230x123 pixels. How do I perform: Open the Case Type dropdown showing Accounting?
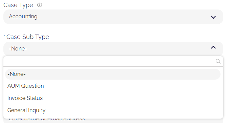113,17
